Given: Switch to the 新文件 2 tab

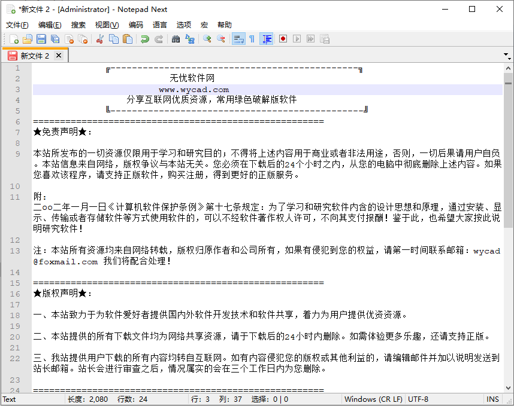Looking at the screenshot, I should [33, 54].
